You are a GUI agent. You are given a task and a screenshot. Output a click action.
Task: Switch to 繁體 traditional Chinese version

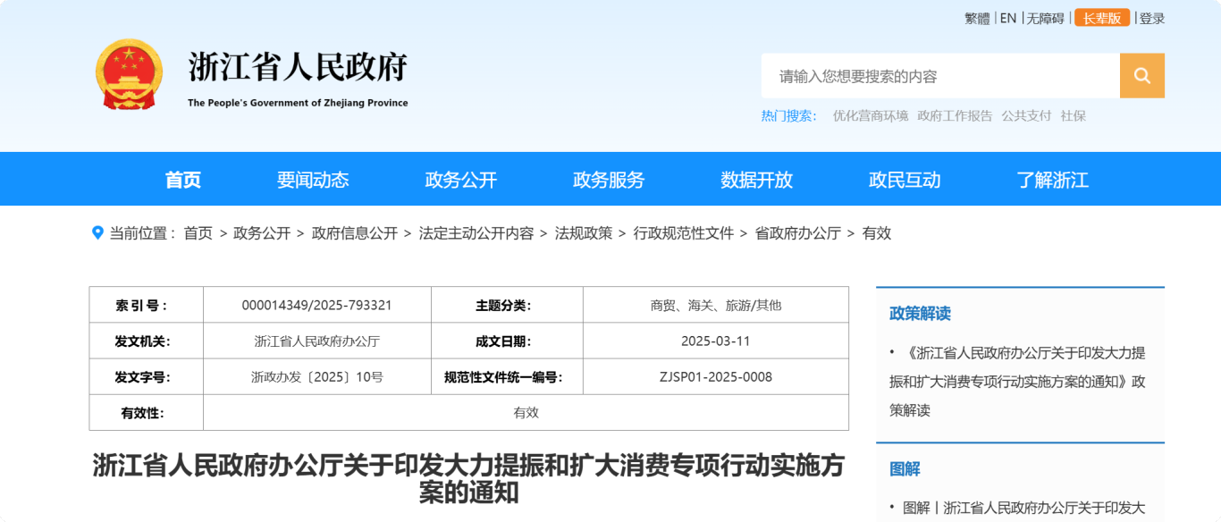[x=977, y=18]
